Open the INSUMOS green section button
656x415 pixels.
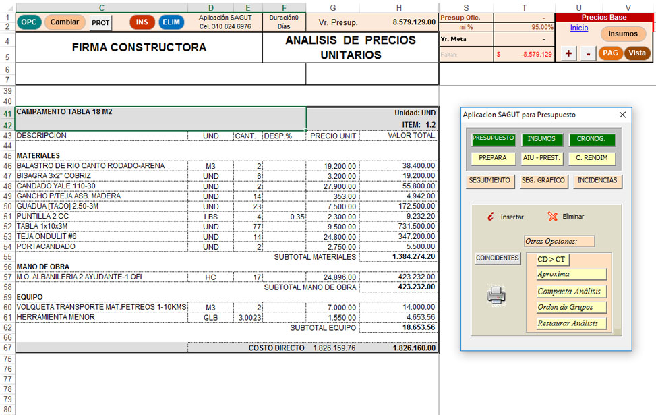tap(541, 139)
